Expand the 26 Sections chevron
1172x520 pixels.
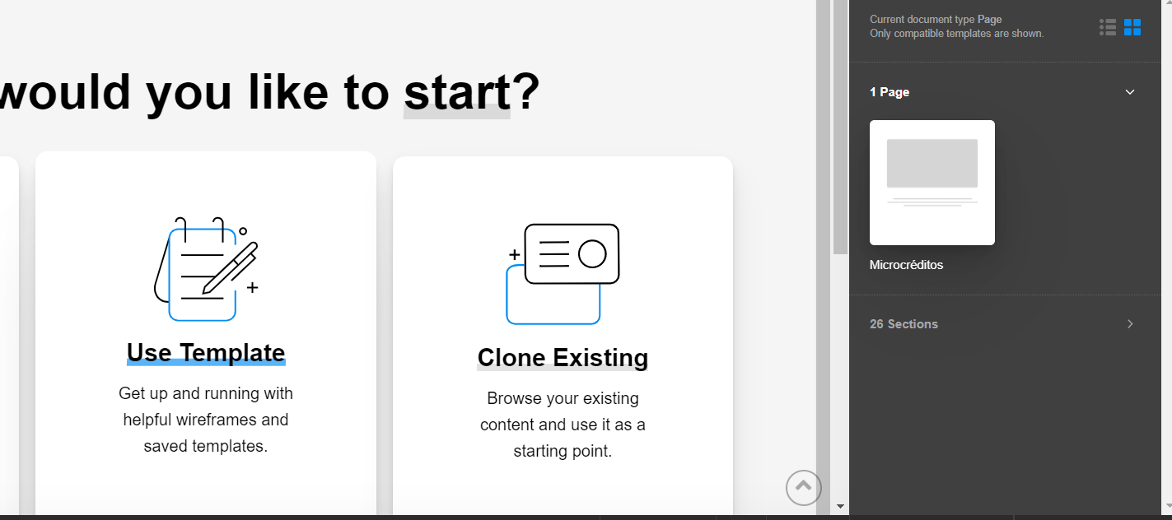coord(1130,324)
